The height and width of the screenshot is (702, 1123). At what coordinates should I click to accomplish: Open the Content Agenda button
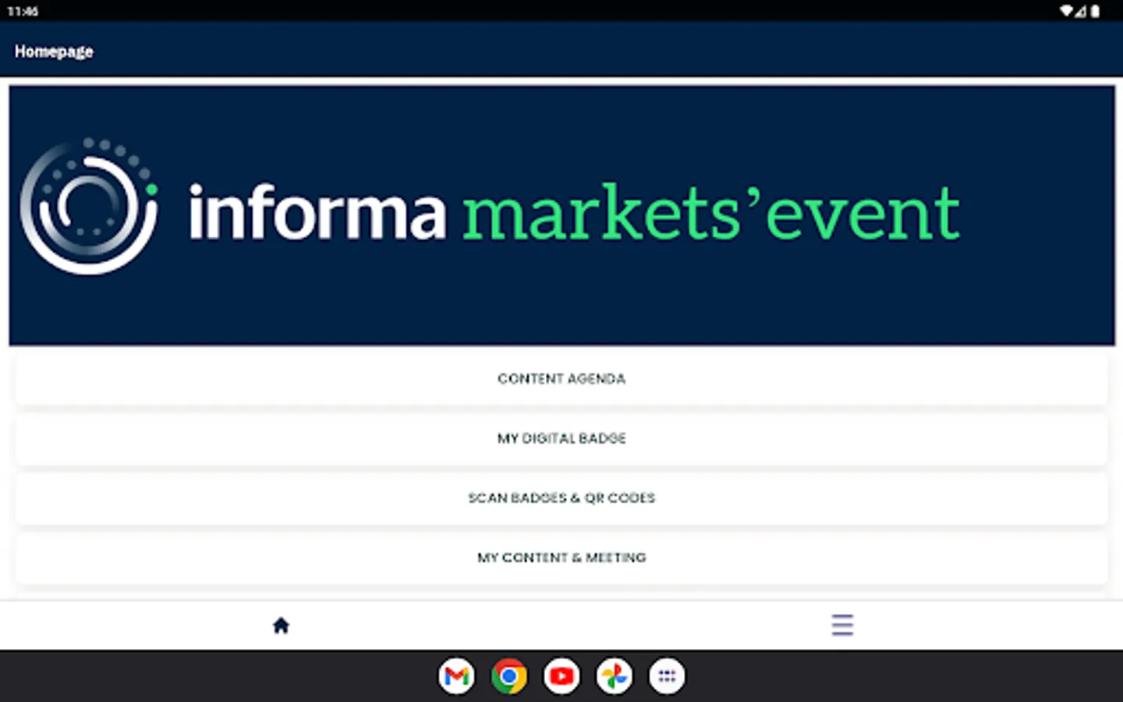(561, 378)
